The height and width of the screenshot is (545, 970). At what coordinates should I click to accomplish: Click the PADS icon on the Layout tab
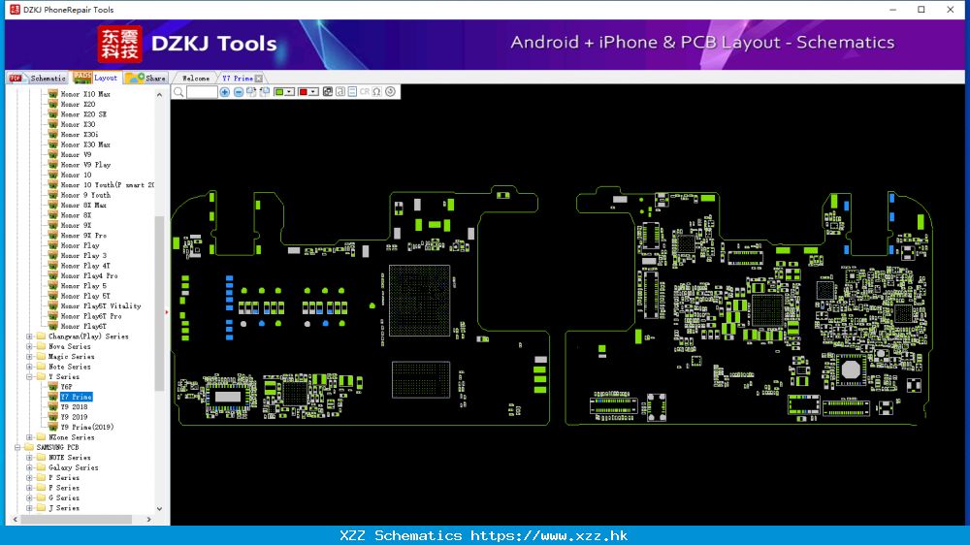pyautogui.click(x=82, y=78)
